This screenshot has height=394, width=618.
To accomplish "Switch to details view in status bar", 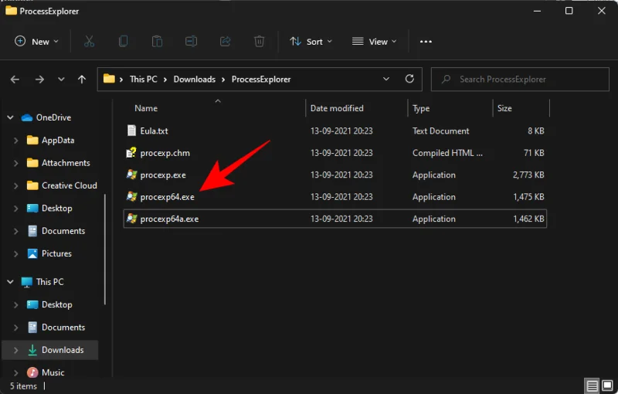I will coord(592,386).
